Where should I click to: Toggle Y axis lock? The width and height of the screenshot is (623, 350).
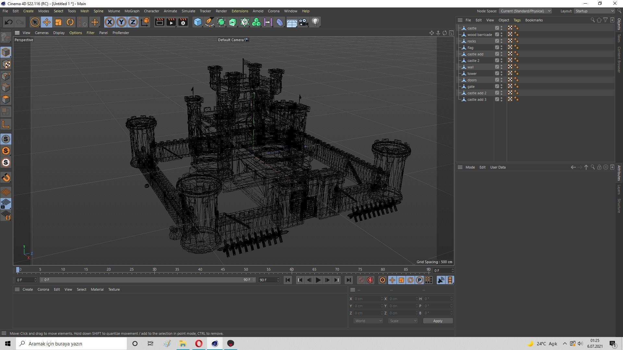(x=121, y=22)
